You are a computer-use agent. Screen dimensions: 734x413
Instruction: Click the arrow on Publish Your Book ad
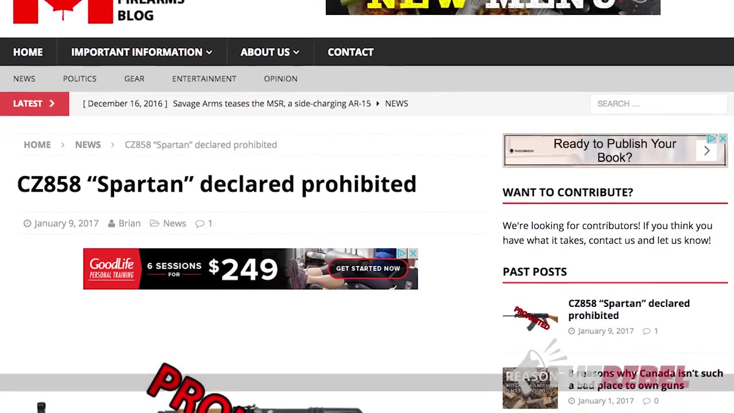706,151
